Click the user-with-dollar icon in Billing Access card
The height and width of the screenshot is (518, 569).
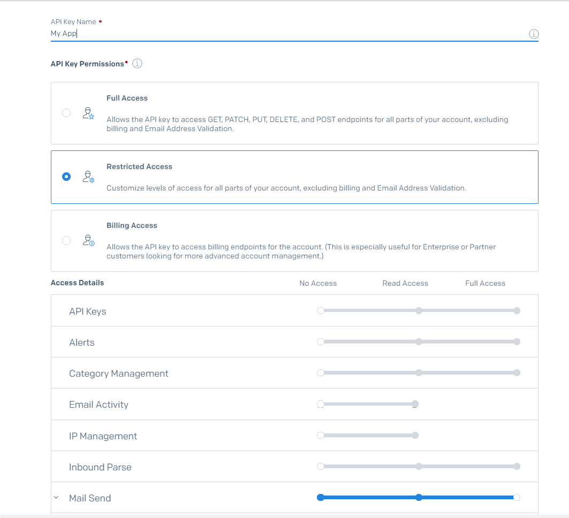[x=88, y=240]
